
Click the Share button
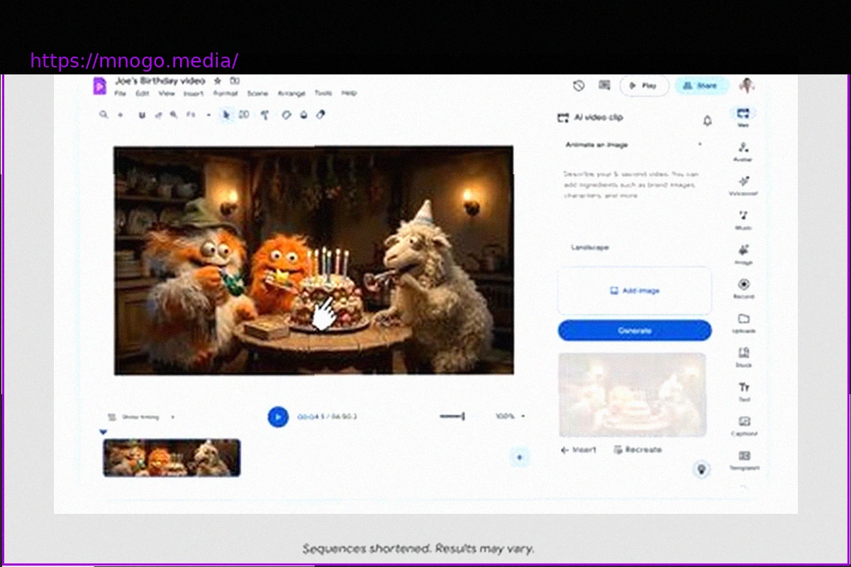(701, 86)
